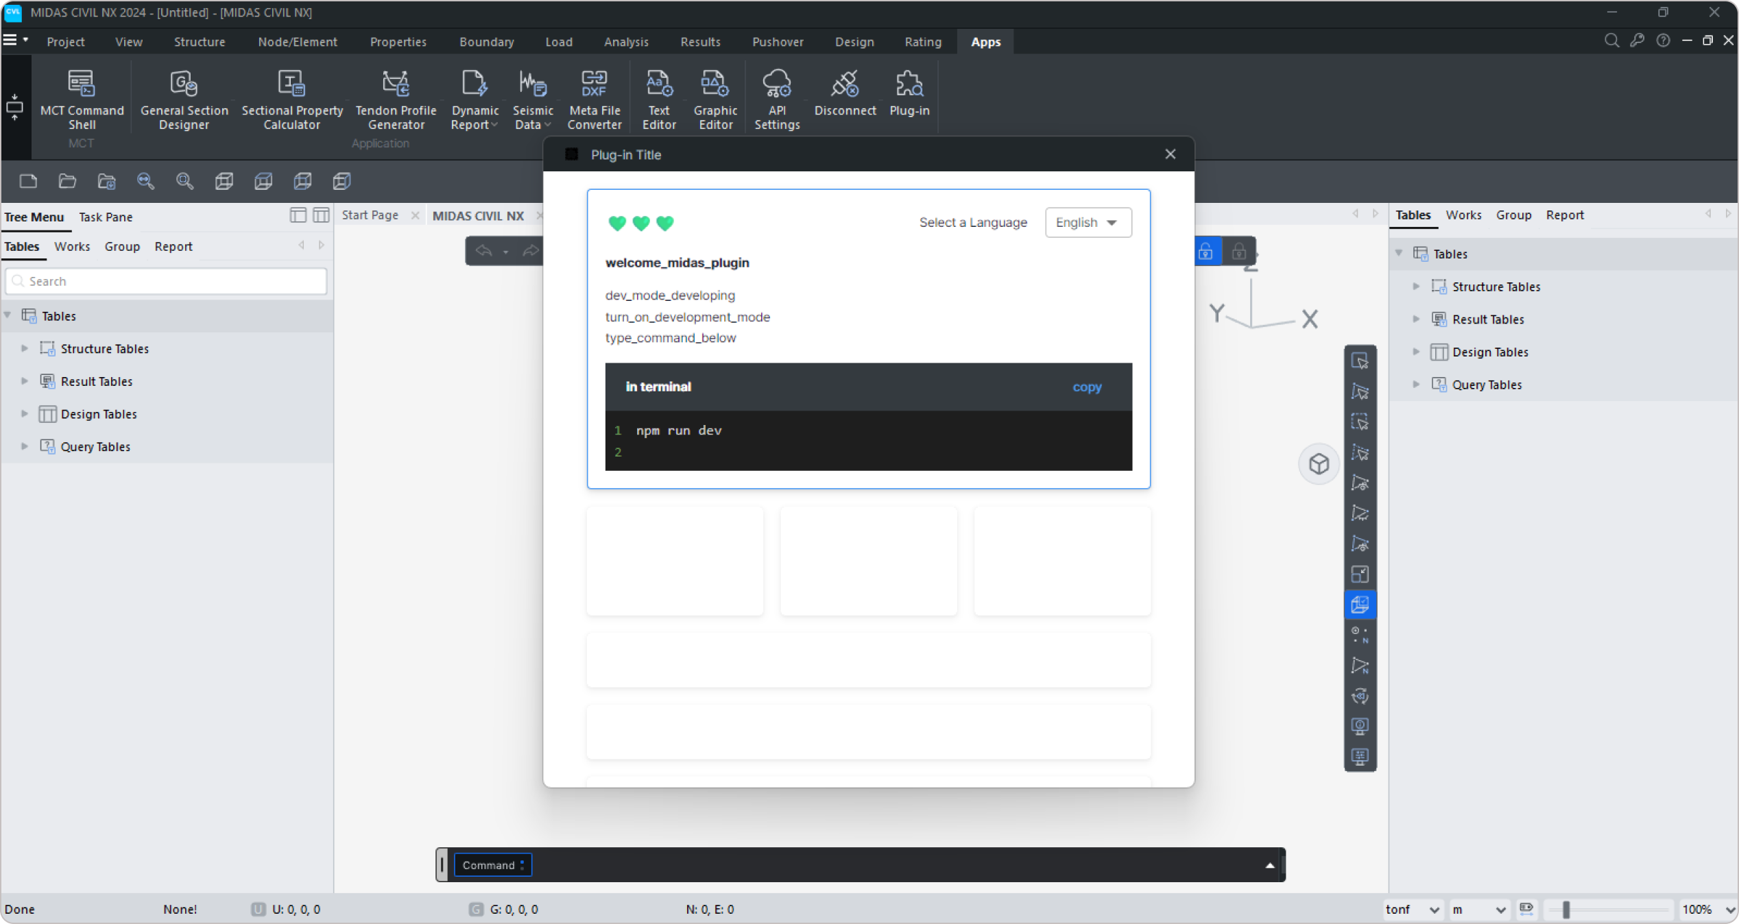Image resolution: width=1739 pixels, height=924 pixels.
Task: Toggle the blue lock icon in the view toolbar
Action: tap(1206, 252)
